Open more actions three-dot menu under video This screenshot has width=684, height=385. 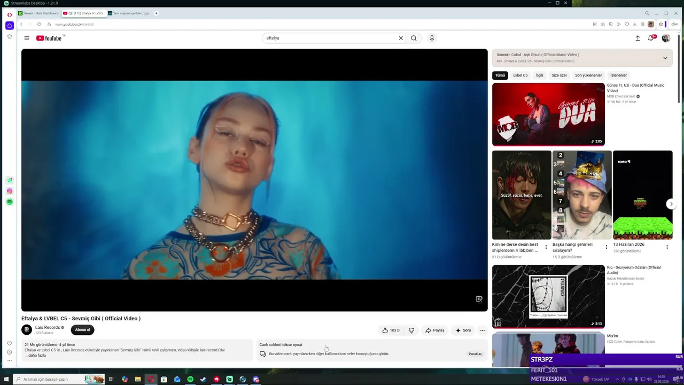[483, 330]
